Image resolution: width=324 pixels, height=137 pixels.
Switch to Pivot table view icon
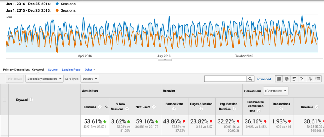point(318,79)
